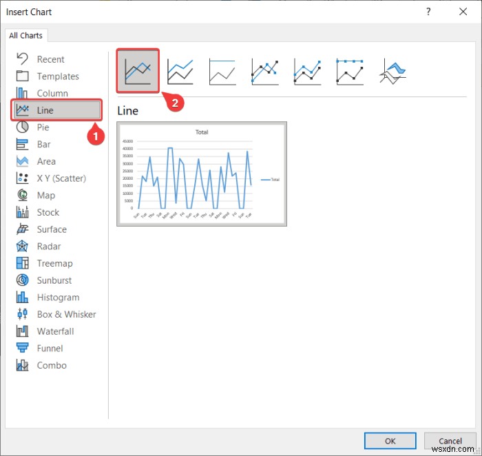Click the Histogram chart icon
Viewport: 482px width, 456px height.
click(23, 297)
